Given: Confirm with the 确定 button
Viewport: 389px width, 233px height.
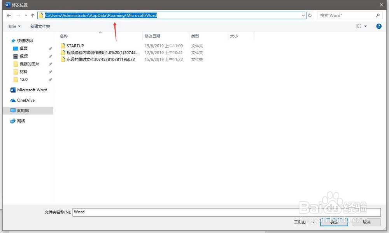Looking at the screenshot, I should pos(334,222).
